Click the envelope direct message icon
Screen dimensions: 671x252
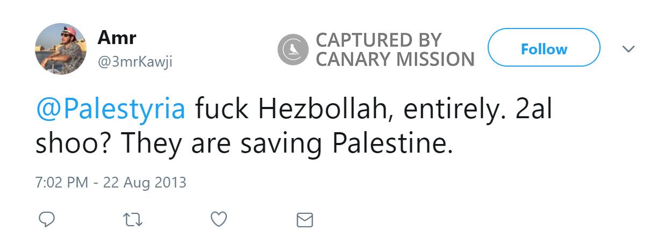click(x=305, y=220)
